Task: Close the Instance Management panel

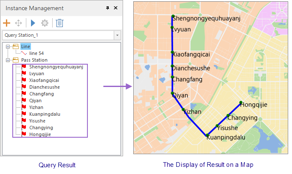Action: [x=115, y=8]
